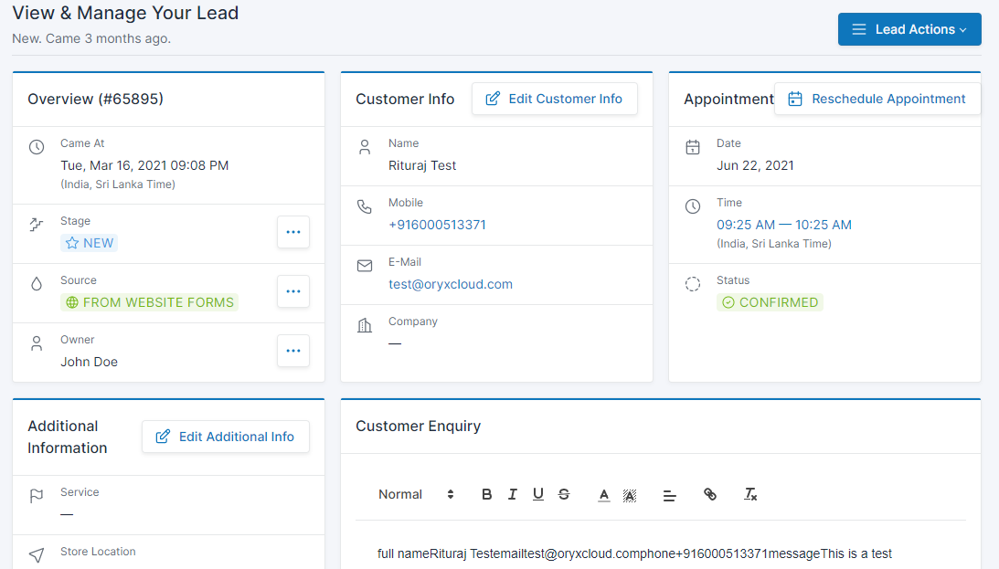Click the NEW stage badge
999x569 pixels.
[x=90, y=243]
